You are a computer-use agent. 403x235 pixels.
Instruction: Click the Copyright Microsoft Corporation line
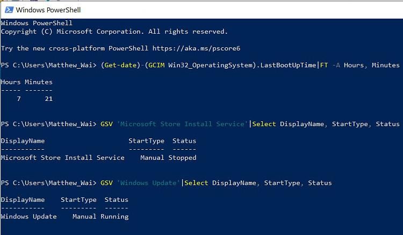pyautogui.click(x=114, y=32)
